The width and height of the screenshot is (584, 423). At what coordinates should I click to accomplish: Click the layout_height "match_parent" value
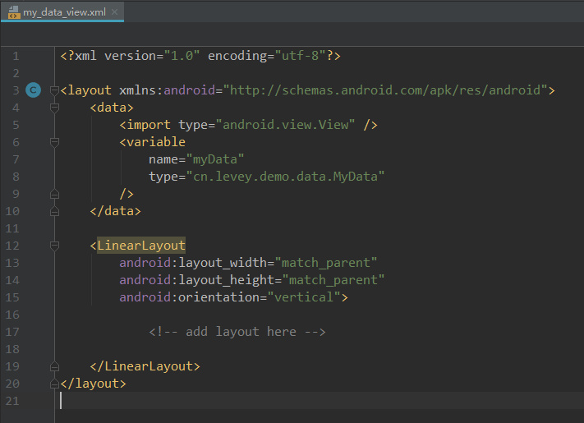(x=333, y=280)
